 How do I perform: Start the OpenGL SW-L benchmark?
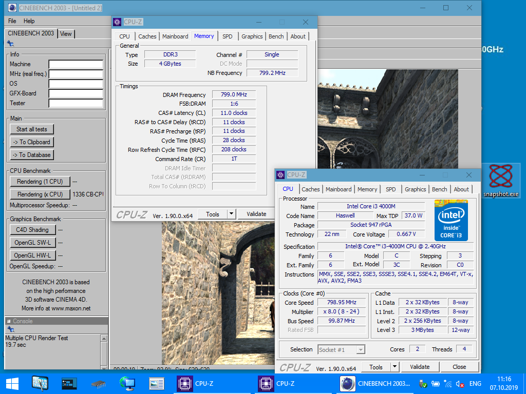pos(32,243)
